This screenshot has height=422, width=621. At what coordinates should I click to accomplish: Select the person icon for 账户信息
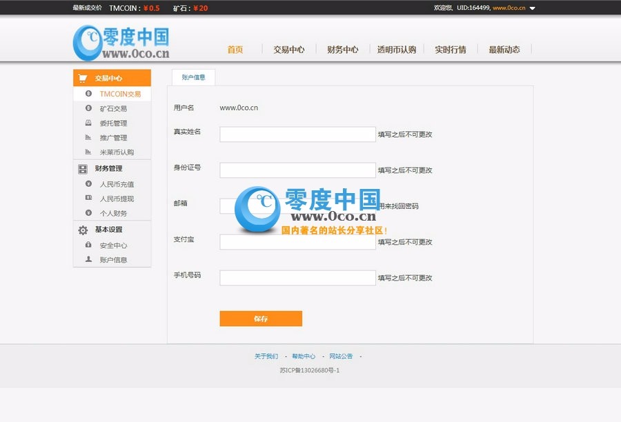click(88, 259)
